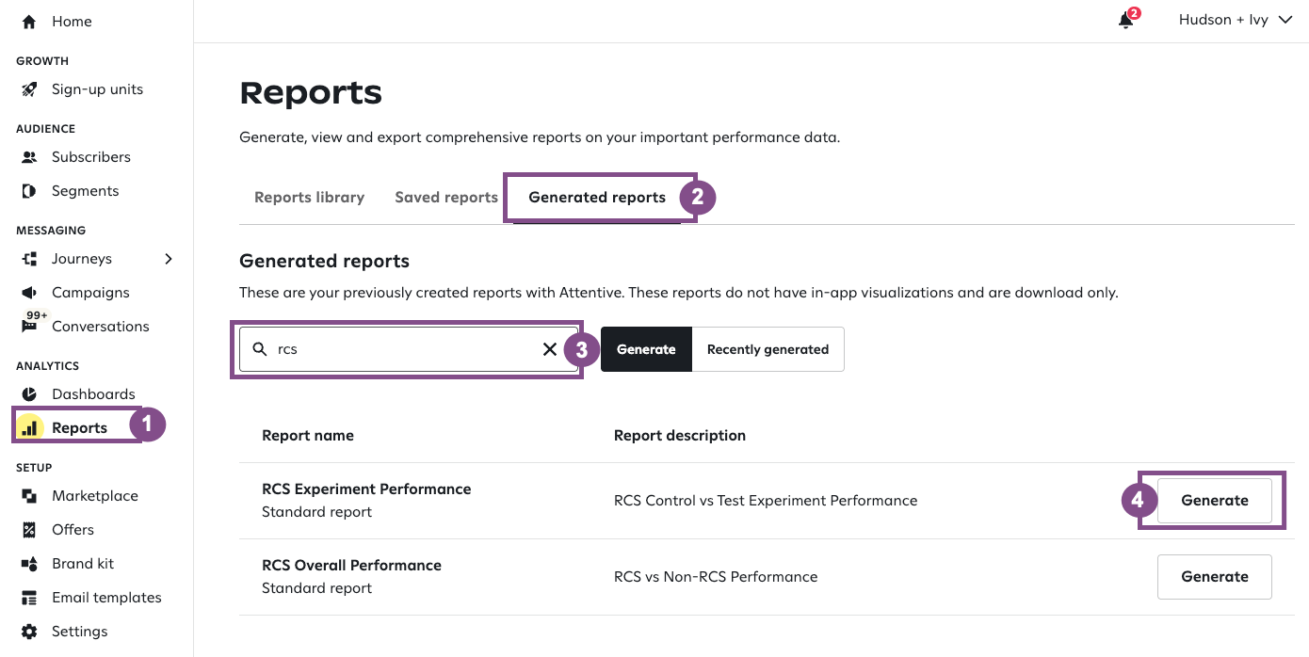Open the Campaigns section
The height and width of the screenshot is (657, 1309).
point(90,292)
